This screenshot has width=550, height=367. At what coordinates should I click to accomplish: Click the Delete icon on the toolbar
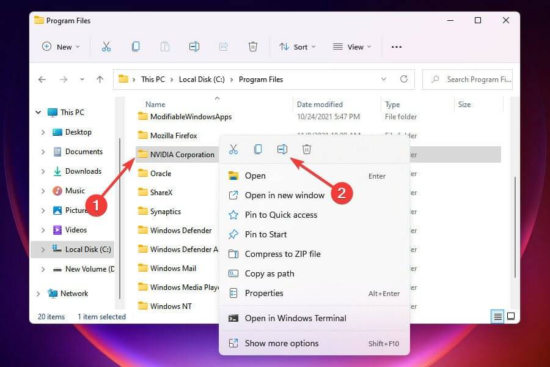pos(253,46)
